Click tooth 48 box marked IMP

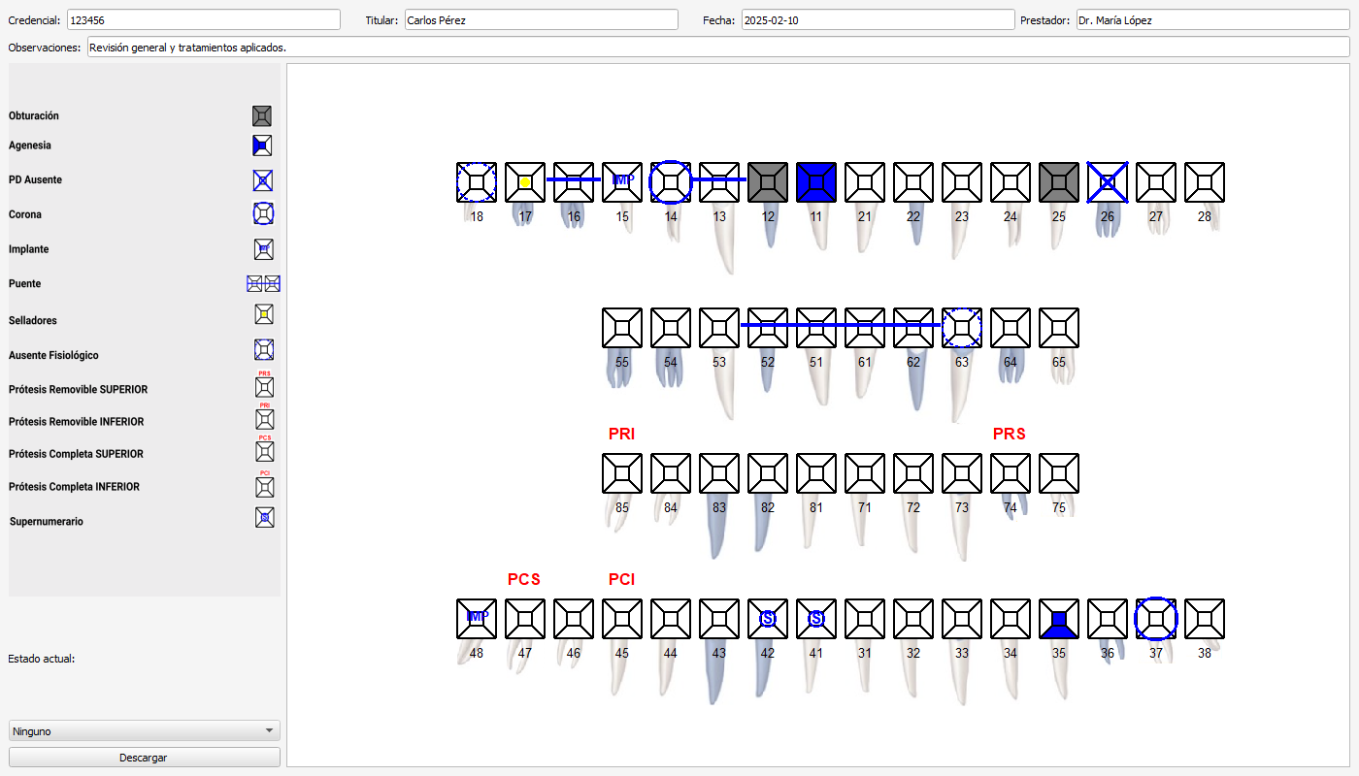(477, 619)
